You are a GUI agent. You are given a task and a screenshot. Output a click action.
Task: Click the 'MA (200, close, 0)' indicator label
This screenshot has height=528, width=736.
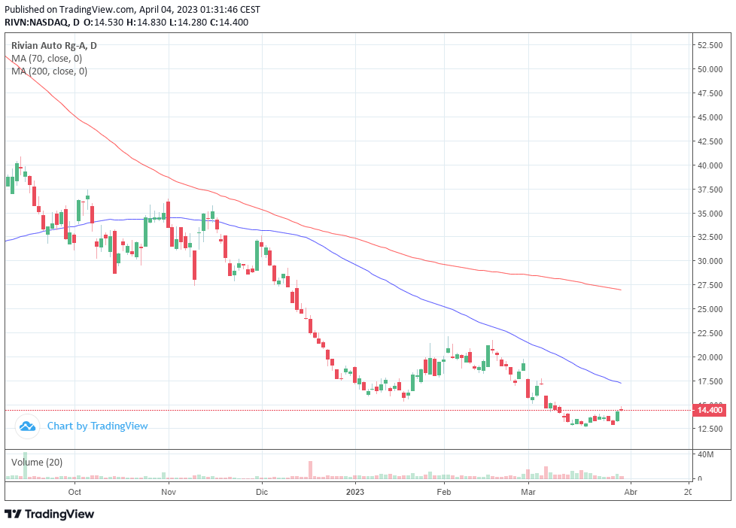pos(49,71)
